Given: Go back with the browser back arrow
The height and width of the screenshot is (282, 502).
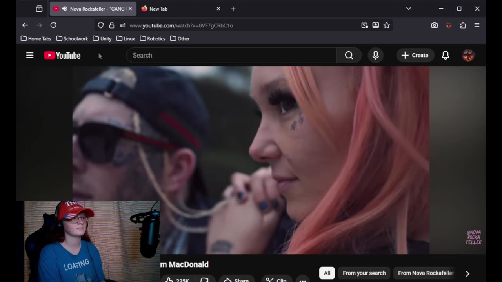Looking at the screenshot, I should (25, 25).
